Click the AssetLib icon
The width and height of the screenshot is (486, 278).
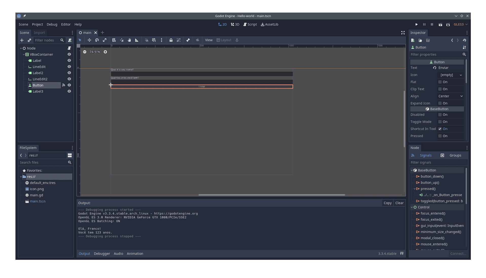263,24
